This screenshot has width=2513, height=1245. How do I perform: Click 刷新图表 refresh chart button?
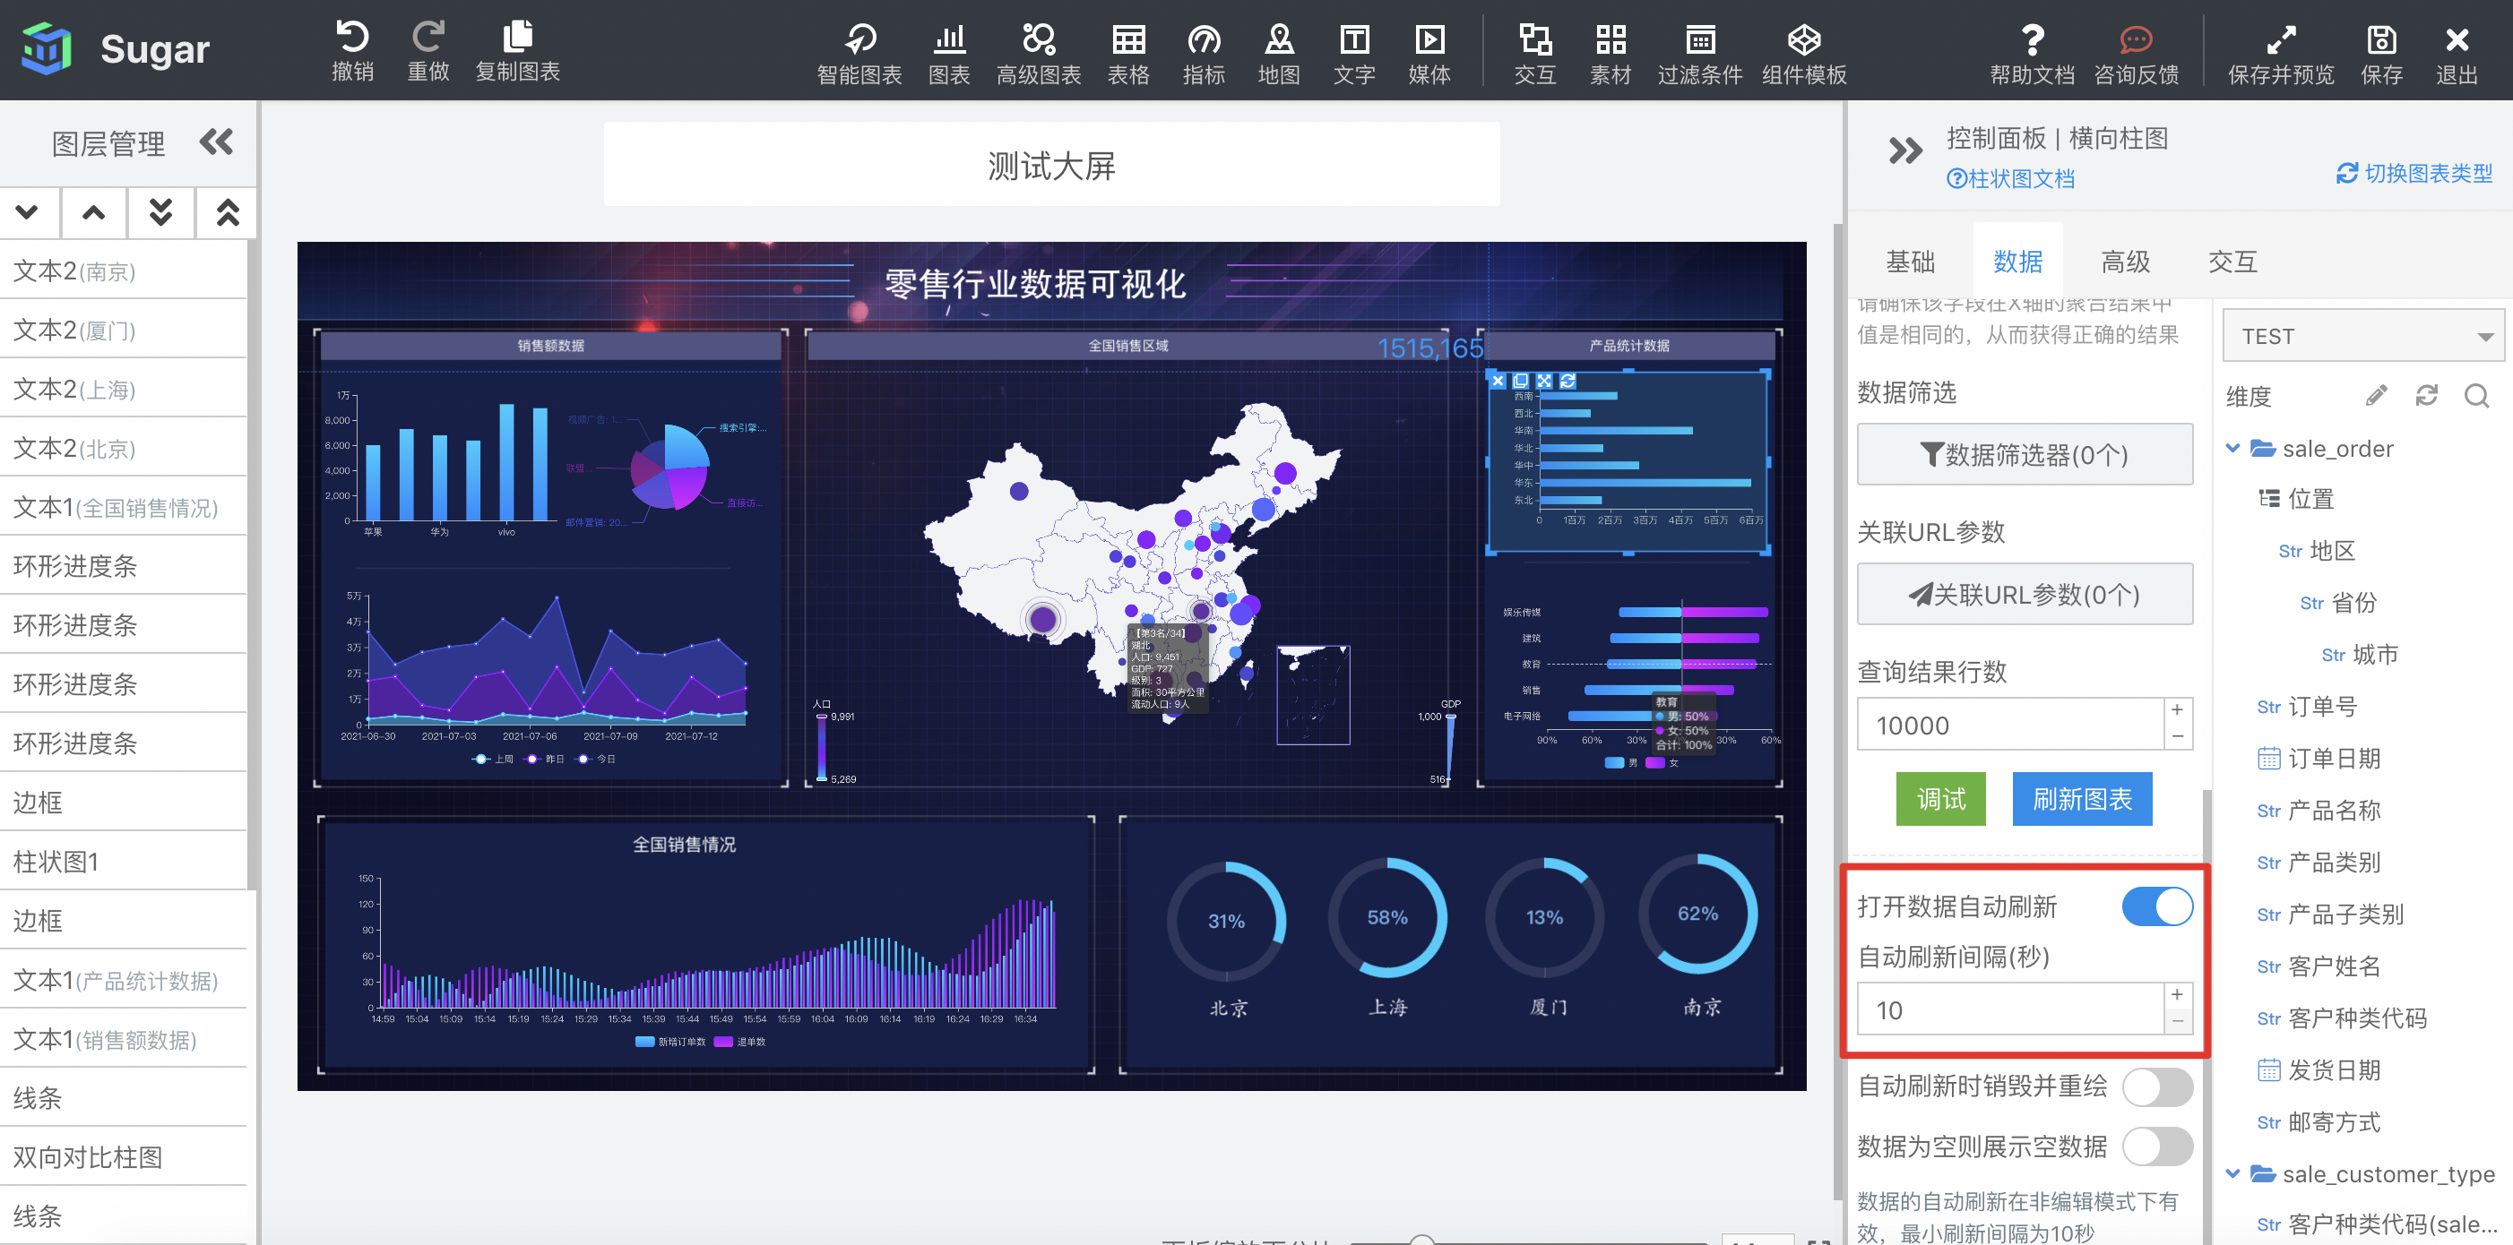pyautogui.click(x=2082, y=800)
